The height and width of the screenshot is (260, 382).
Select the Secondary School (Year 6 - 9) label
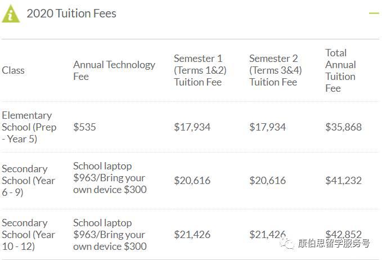(29, 181)
